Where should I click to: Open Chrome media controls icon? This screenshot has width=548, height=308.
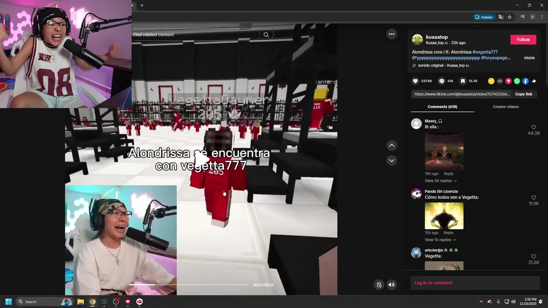pyautogui.click(x=523, y=17)
